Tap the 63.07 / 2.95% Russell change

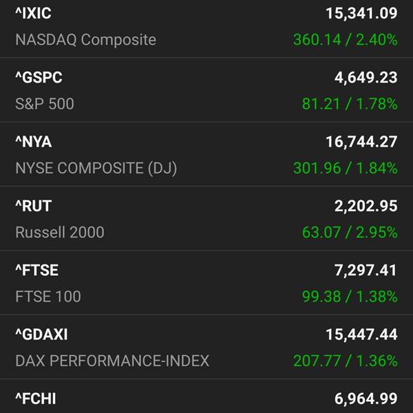coord(350,233)
